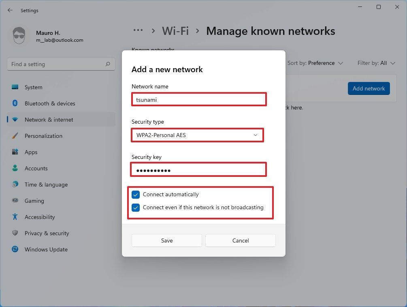
Task: Select Time & language settings
Action: coord(46,185)
